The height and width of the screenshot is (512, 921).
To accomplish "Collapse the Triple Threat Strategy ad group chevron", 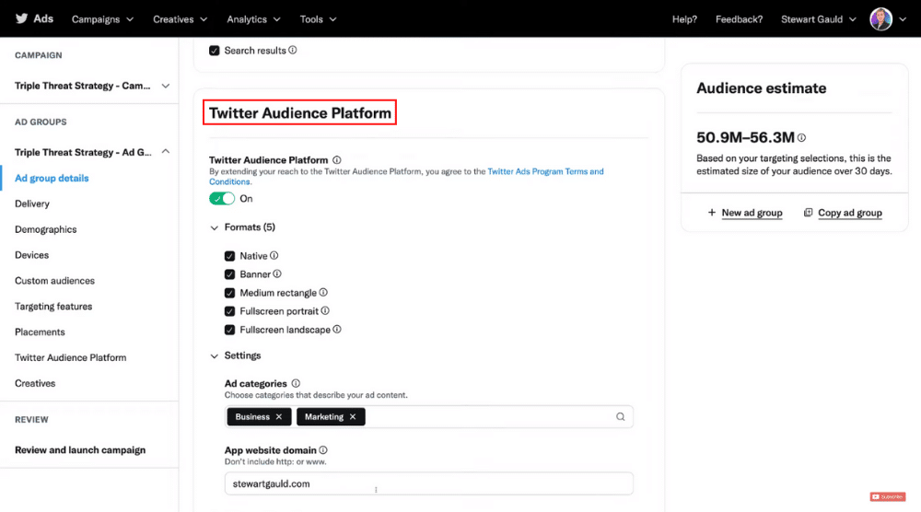I will pos(166,152).
